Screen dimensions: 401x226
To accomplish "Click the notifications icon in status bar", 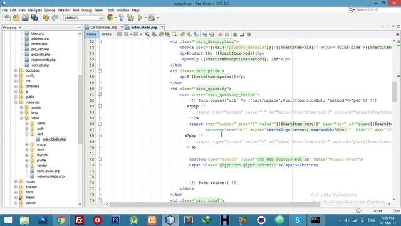I will point(358,211).
